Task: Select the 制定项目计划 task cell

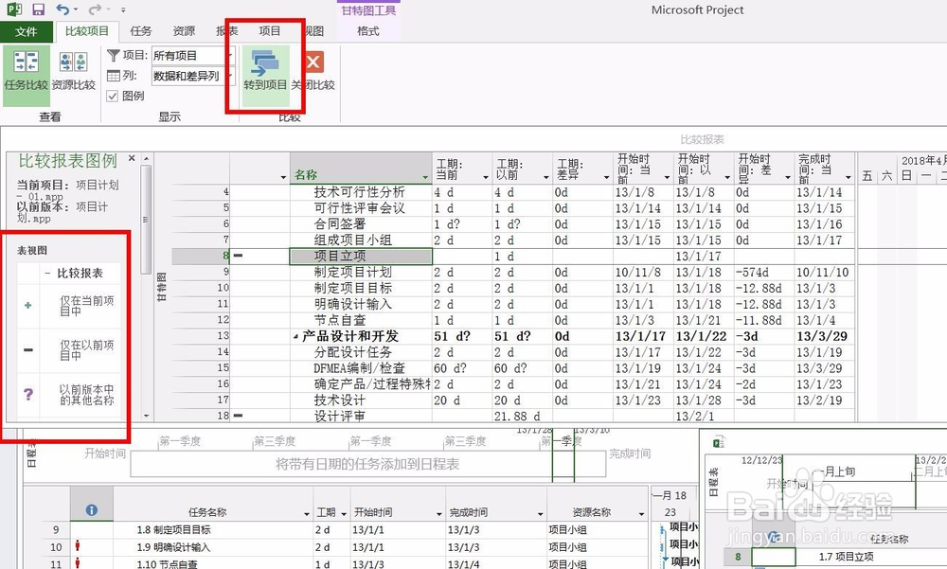Action: click(361, 272)
